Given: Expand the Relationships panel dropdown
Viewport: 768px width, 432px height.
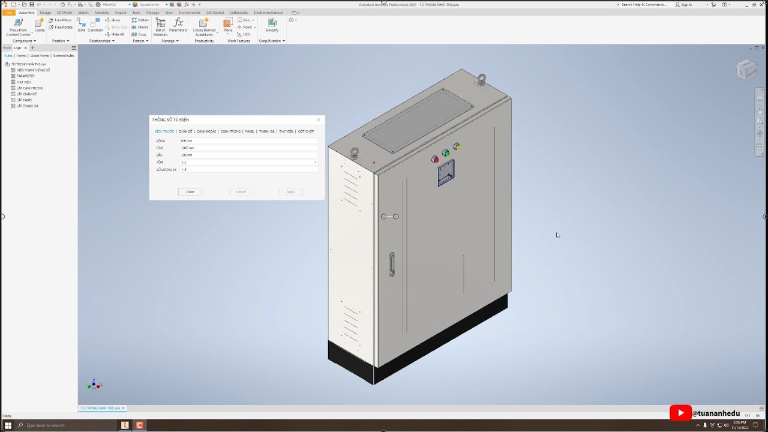Looking at the screenshot, I should tap(102, 41).
